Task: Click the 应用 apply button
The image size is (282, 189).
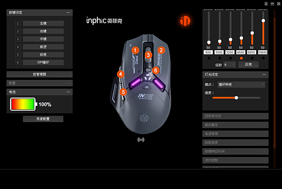Action: pyautogui.click(x=249, y=64)
